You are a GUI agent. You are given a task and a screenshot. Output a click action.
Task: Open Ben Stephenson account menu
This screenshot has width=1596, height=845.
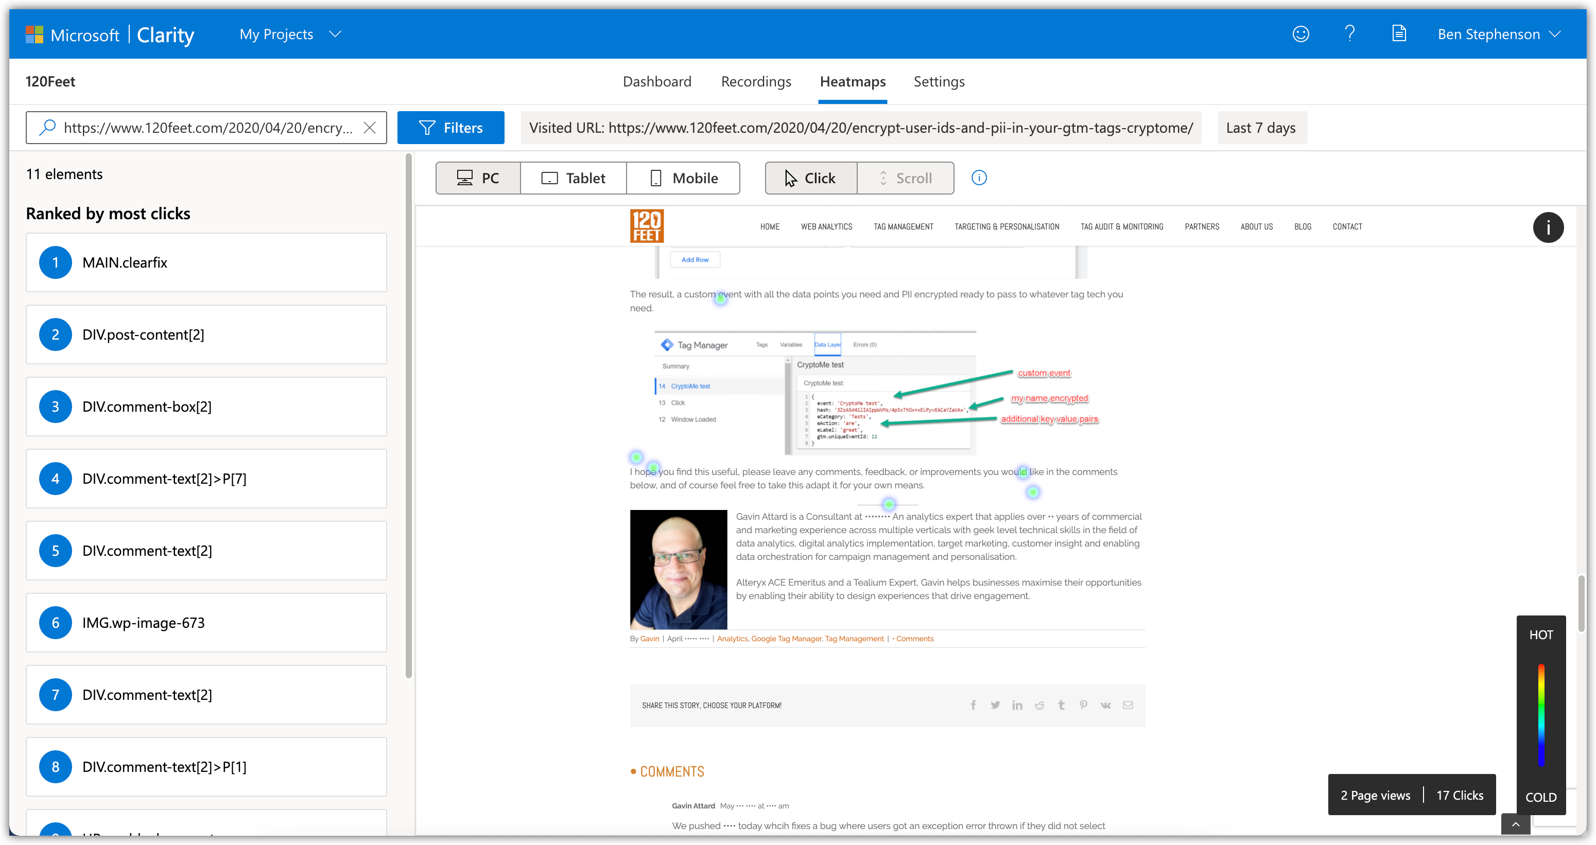1499,34
